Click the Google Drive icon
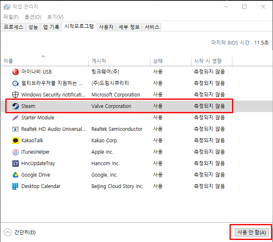 [15, 175]
